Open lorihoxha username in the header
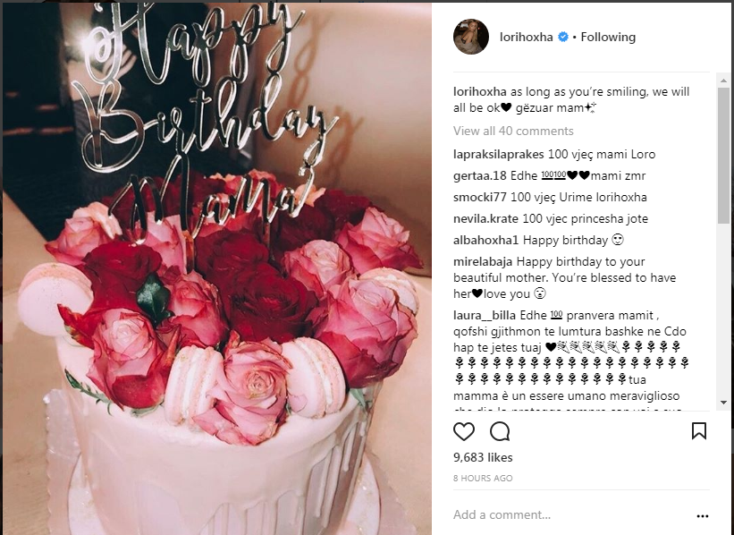734x535 pixels. pyautogui.click(x=527, y=37)
